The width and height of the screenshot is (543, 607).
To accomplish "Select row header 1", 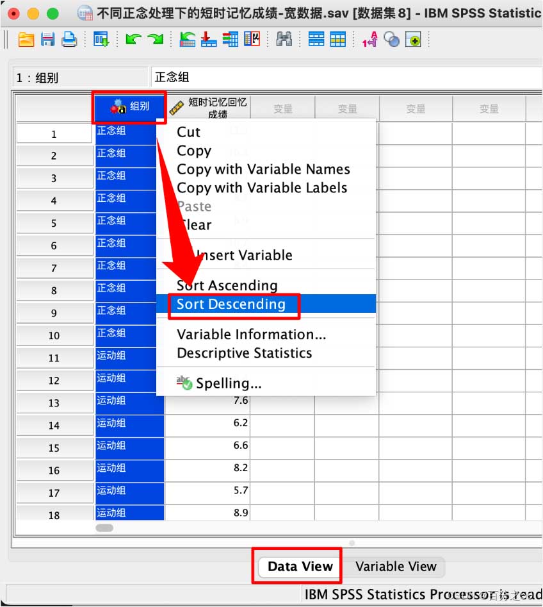I will [54, 135].
